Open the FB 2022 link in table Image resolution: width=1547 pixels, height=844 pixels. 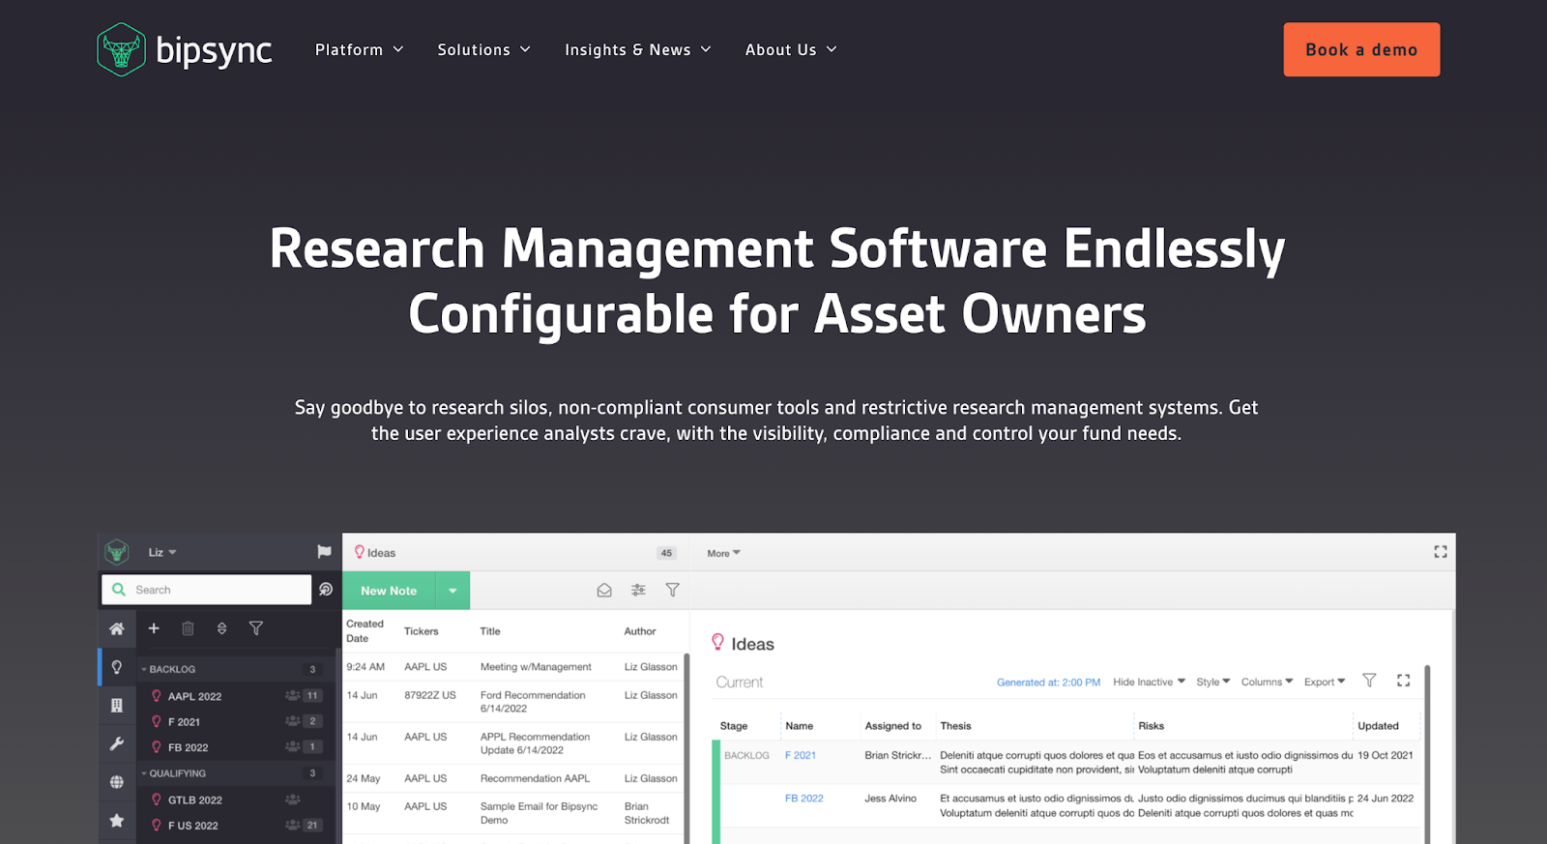804,799
